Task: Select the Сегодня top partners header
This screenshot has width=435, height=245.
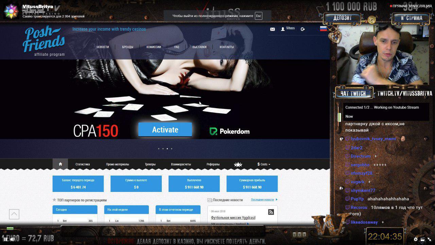Action: (x=75, y=210)
